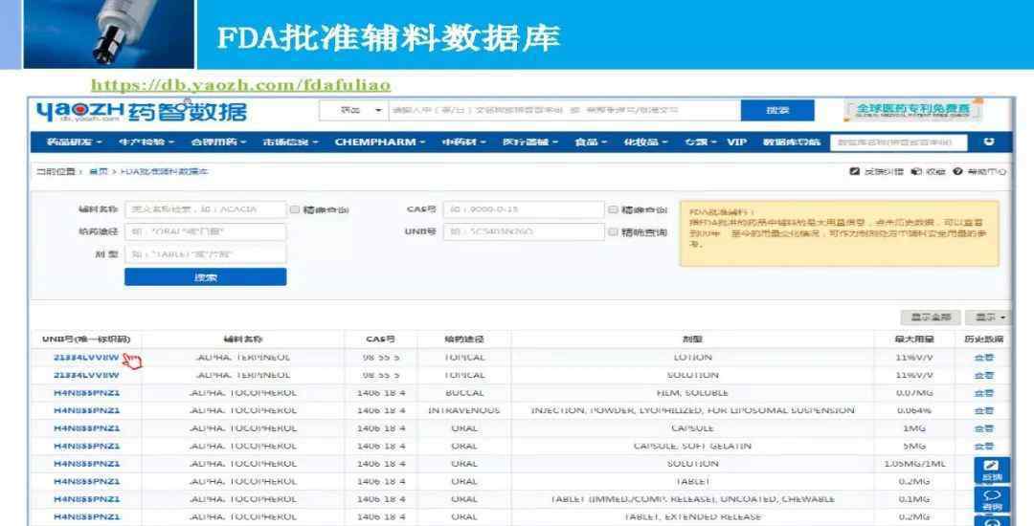Click 查看 in the LOTION row

point(983,357)
